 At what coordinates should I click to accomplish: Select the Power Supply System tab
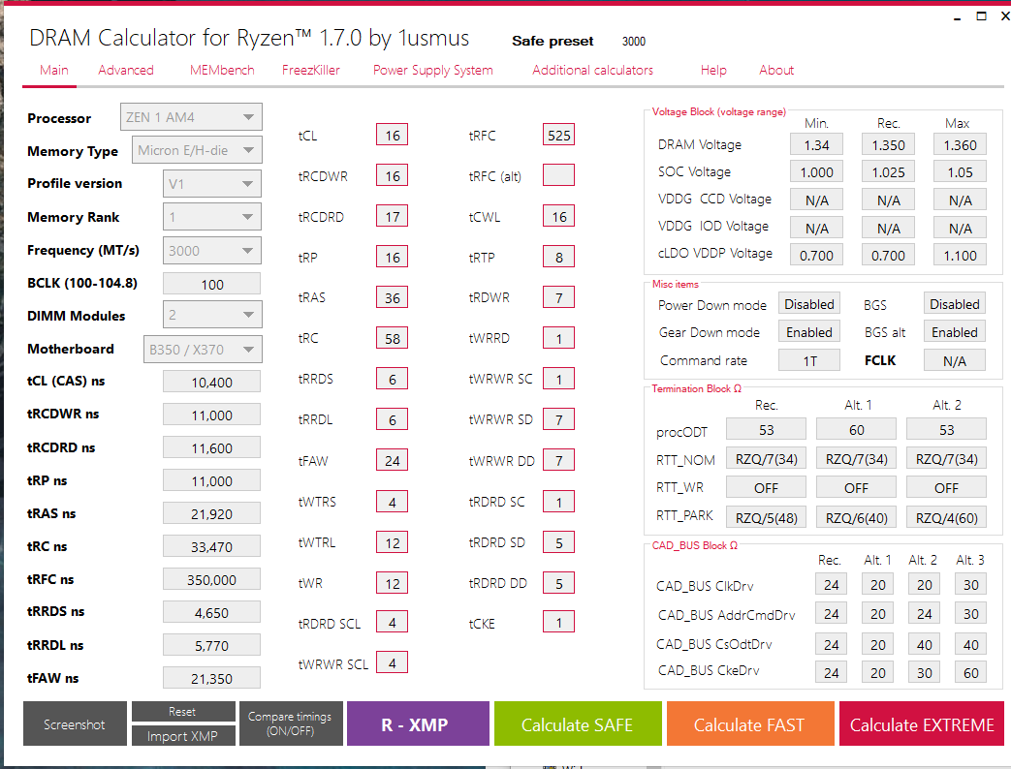point(432,70)
